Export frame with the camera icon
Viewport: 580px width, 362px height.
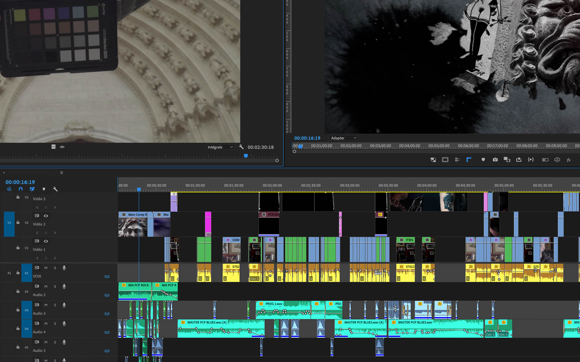point(495,160)
